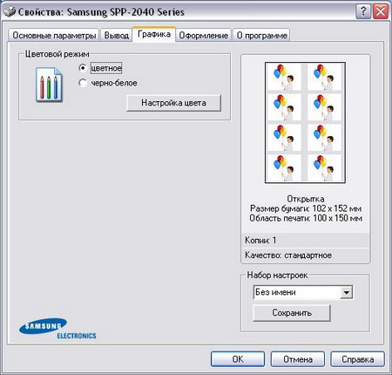Close the printer properties dialog

coord(381,12)
